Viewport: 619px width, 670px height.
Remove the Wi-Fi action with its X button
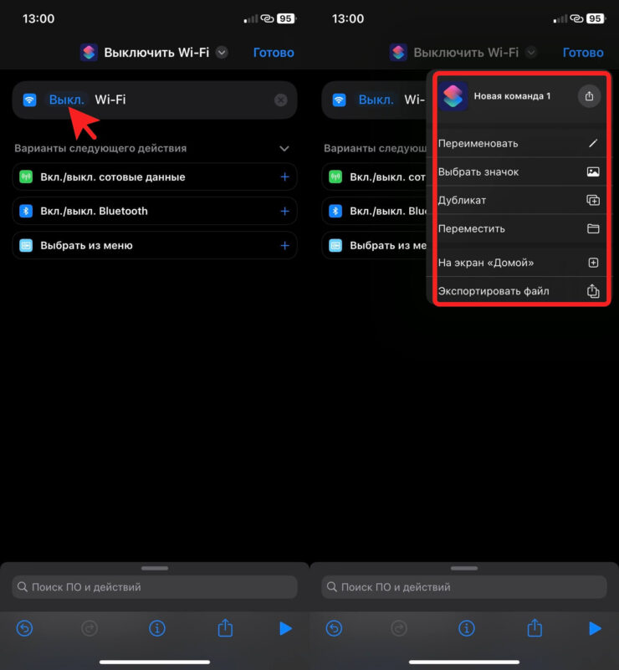tap(280, 100)
